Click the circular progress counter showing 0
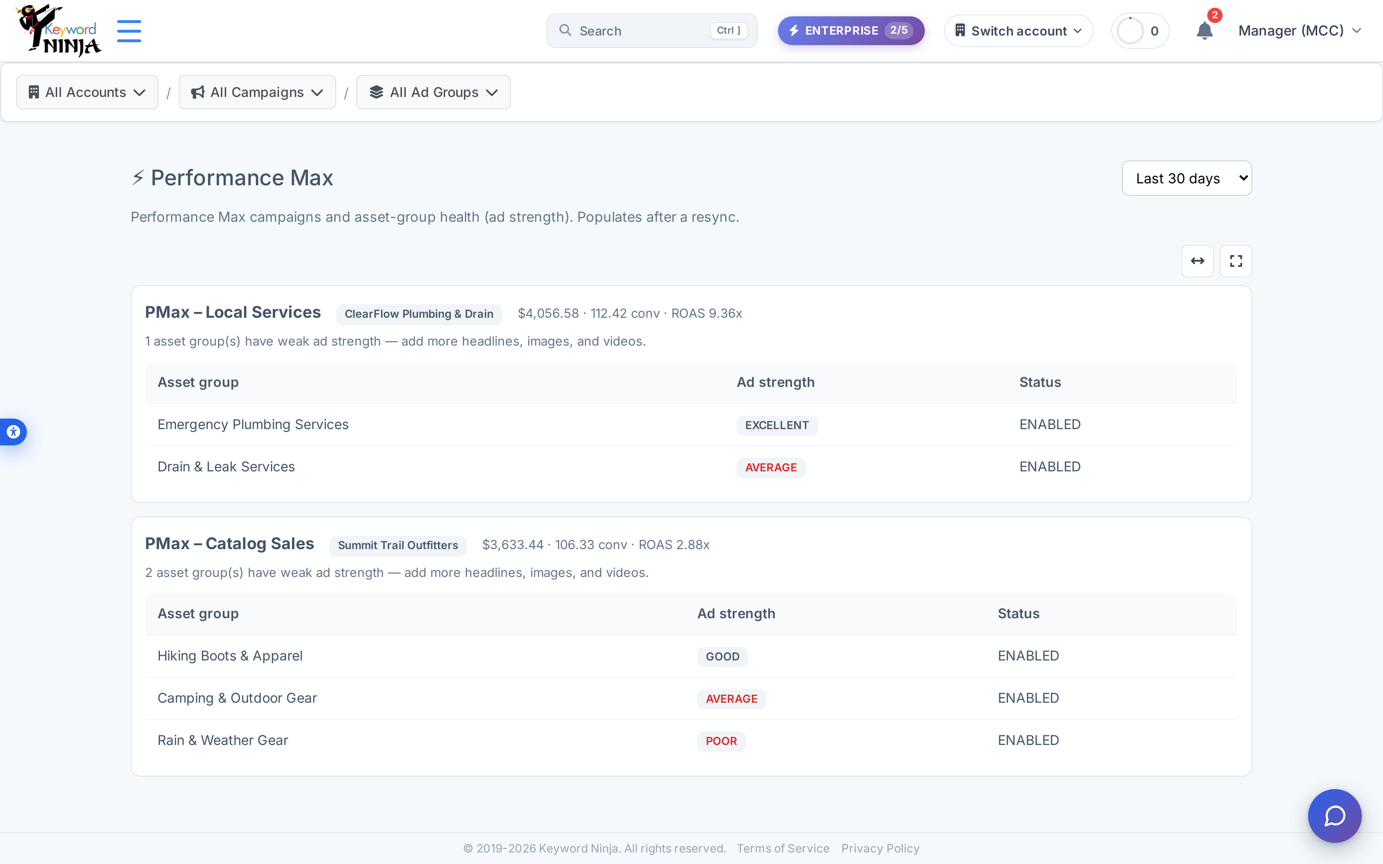1383x864 pixels. click(x=1140, y=31)
